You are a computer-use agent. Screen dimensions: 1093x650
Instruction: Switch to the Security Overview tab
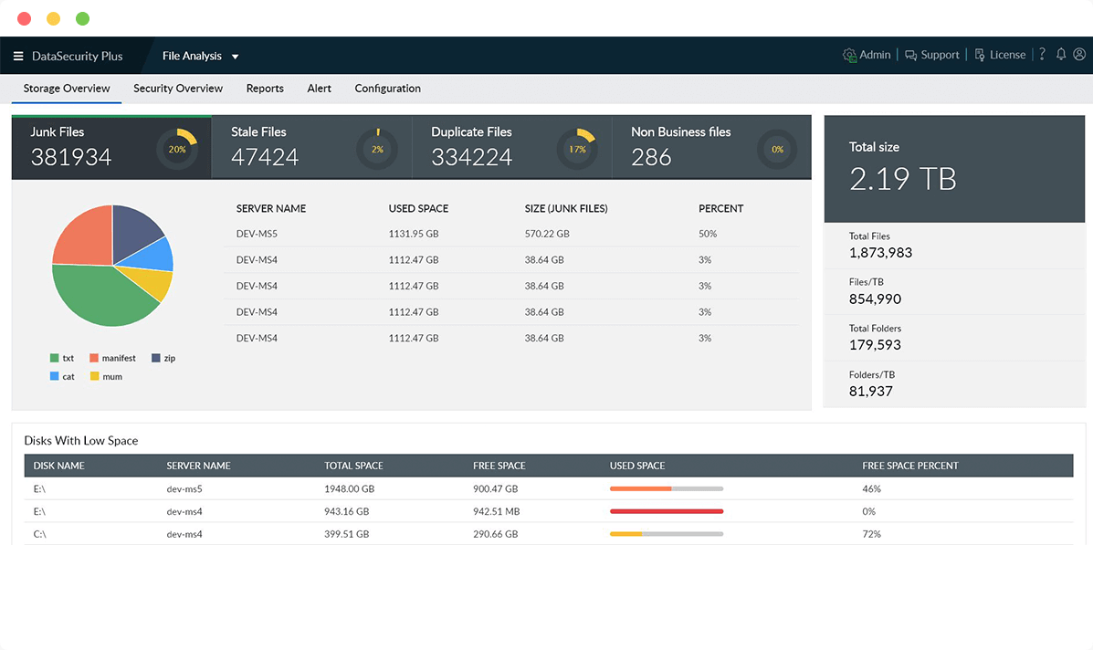point(178,89)
